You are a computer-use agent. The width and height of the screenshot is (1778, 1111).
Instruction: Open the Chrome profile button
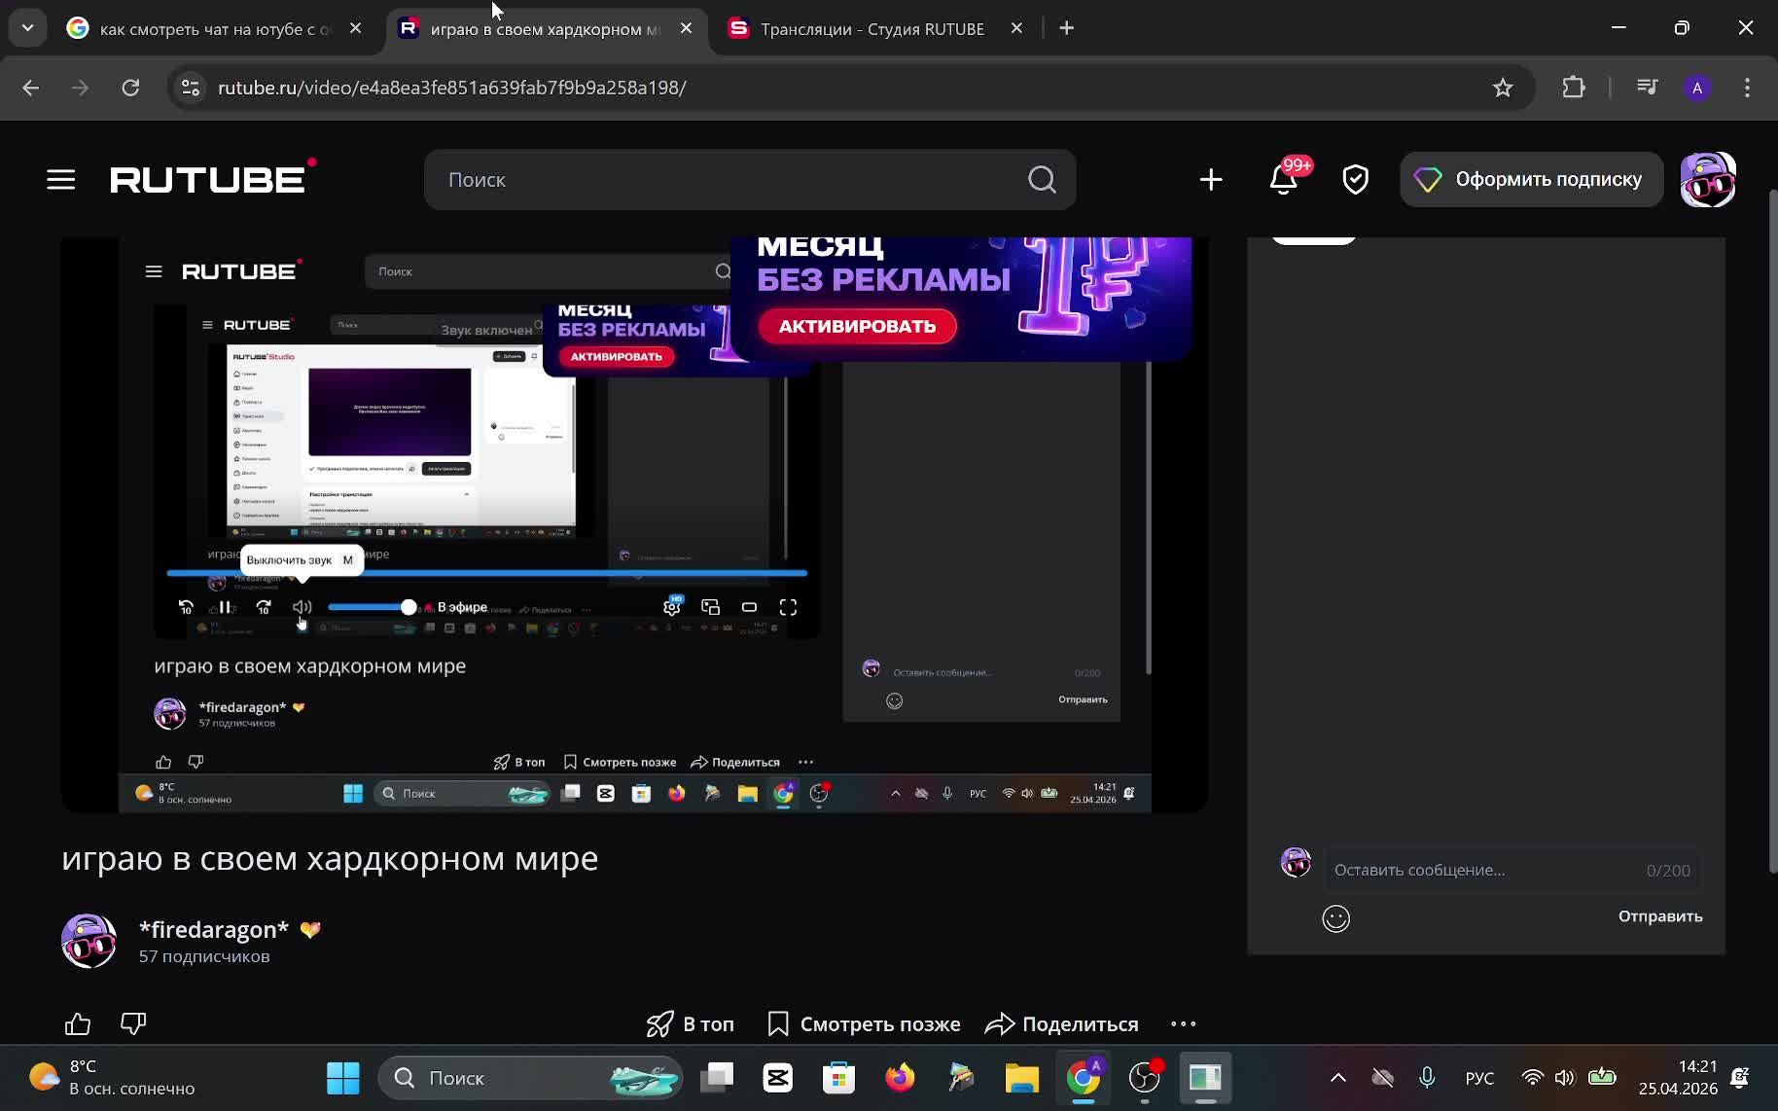pos(1697,88)
